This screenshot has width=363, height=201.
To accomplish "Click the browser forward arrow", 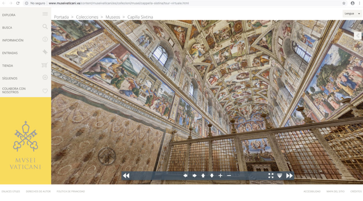I will (x=11, y=3).
